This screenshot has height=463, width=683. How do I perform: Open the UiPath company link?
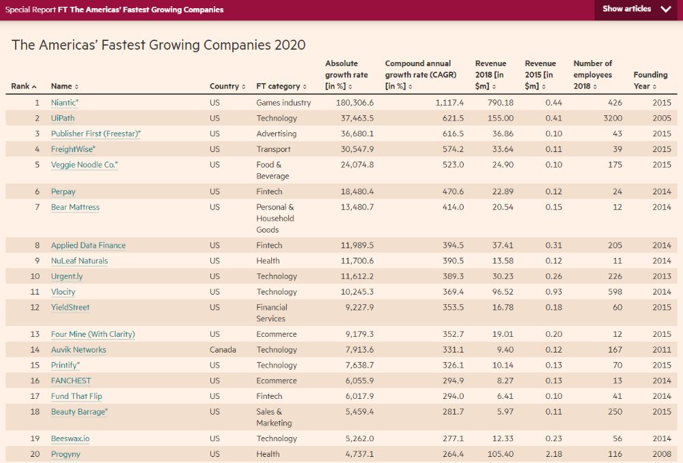(63, 118)
